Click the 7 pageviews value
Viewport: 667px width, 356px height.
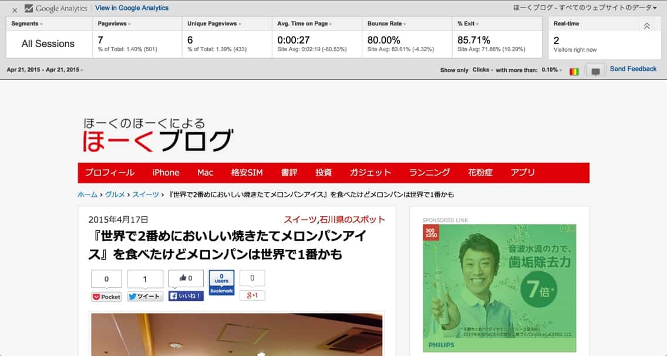pyautogui.click(x=100, y=40)
